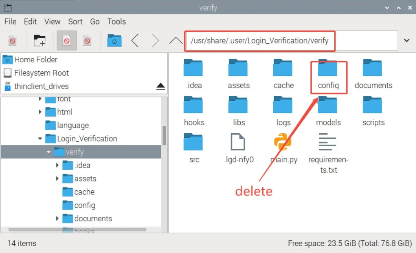Viewport: 416px width, 253px height.
Task: Open the Tools menu
Action: (116, 22)
